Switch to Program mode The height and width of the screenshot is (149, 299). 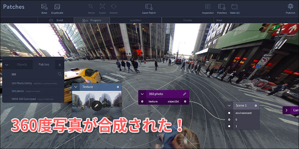[92, 20]
